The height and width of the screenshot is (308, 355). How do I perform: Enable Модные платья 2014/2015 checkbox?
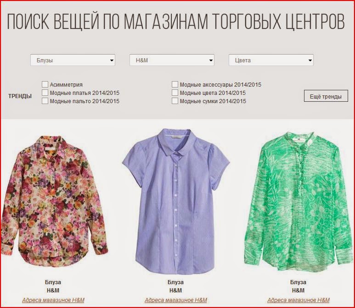(45, 93)
